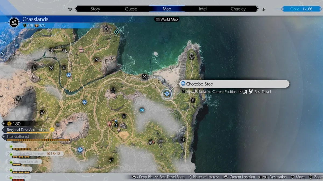This screenshot has height=181, width=323.
Task: Select the tower icon inside the circular settlement
Action: (124, 116)
